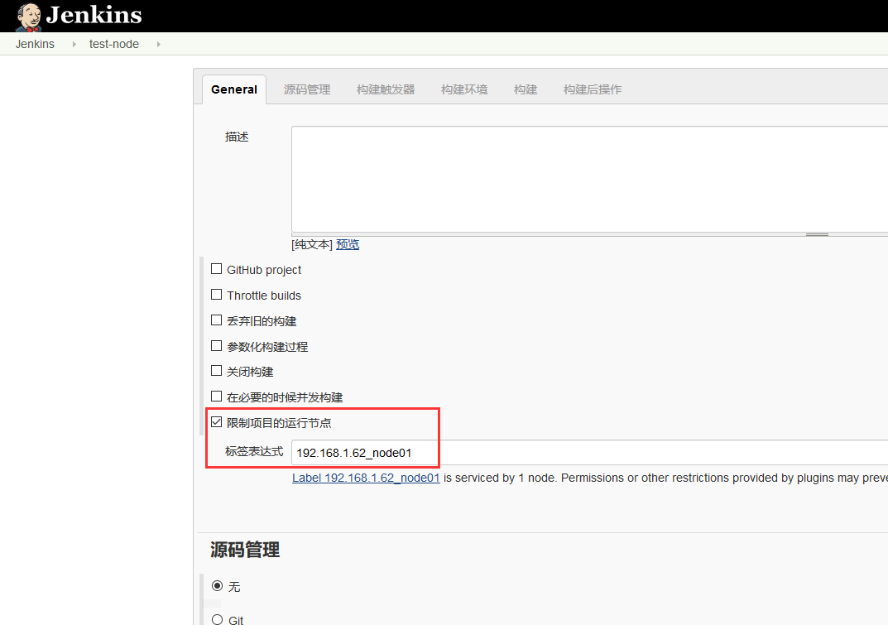Click the 描述 field label
Image resolution: width=888 pixels, height=625 pixels.
click(237, 137)
